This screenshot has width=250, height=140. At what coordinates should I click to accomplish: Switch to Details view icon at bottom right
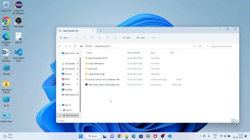[233, 121]
